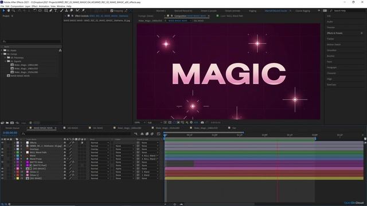
Task: Click color label swatch of S01 MAKE layer
Action: (18, 178)
